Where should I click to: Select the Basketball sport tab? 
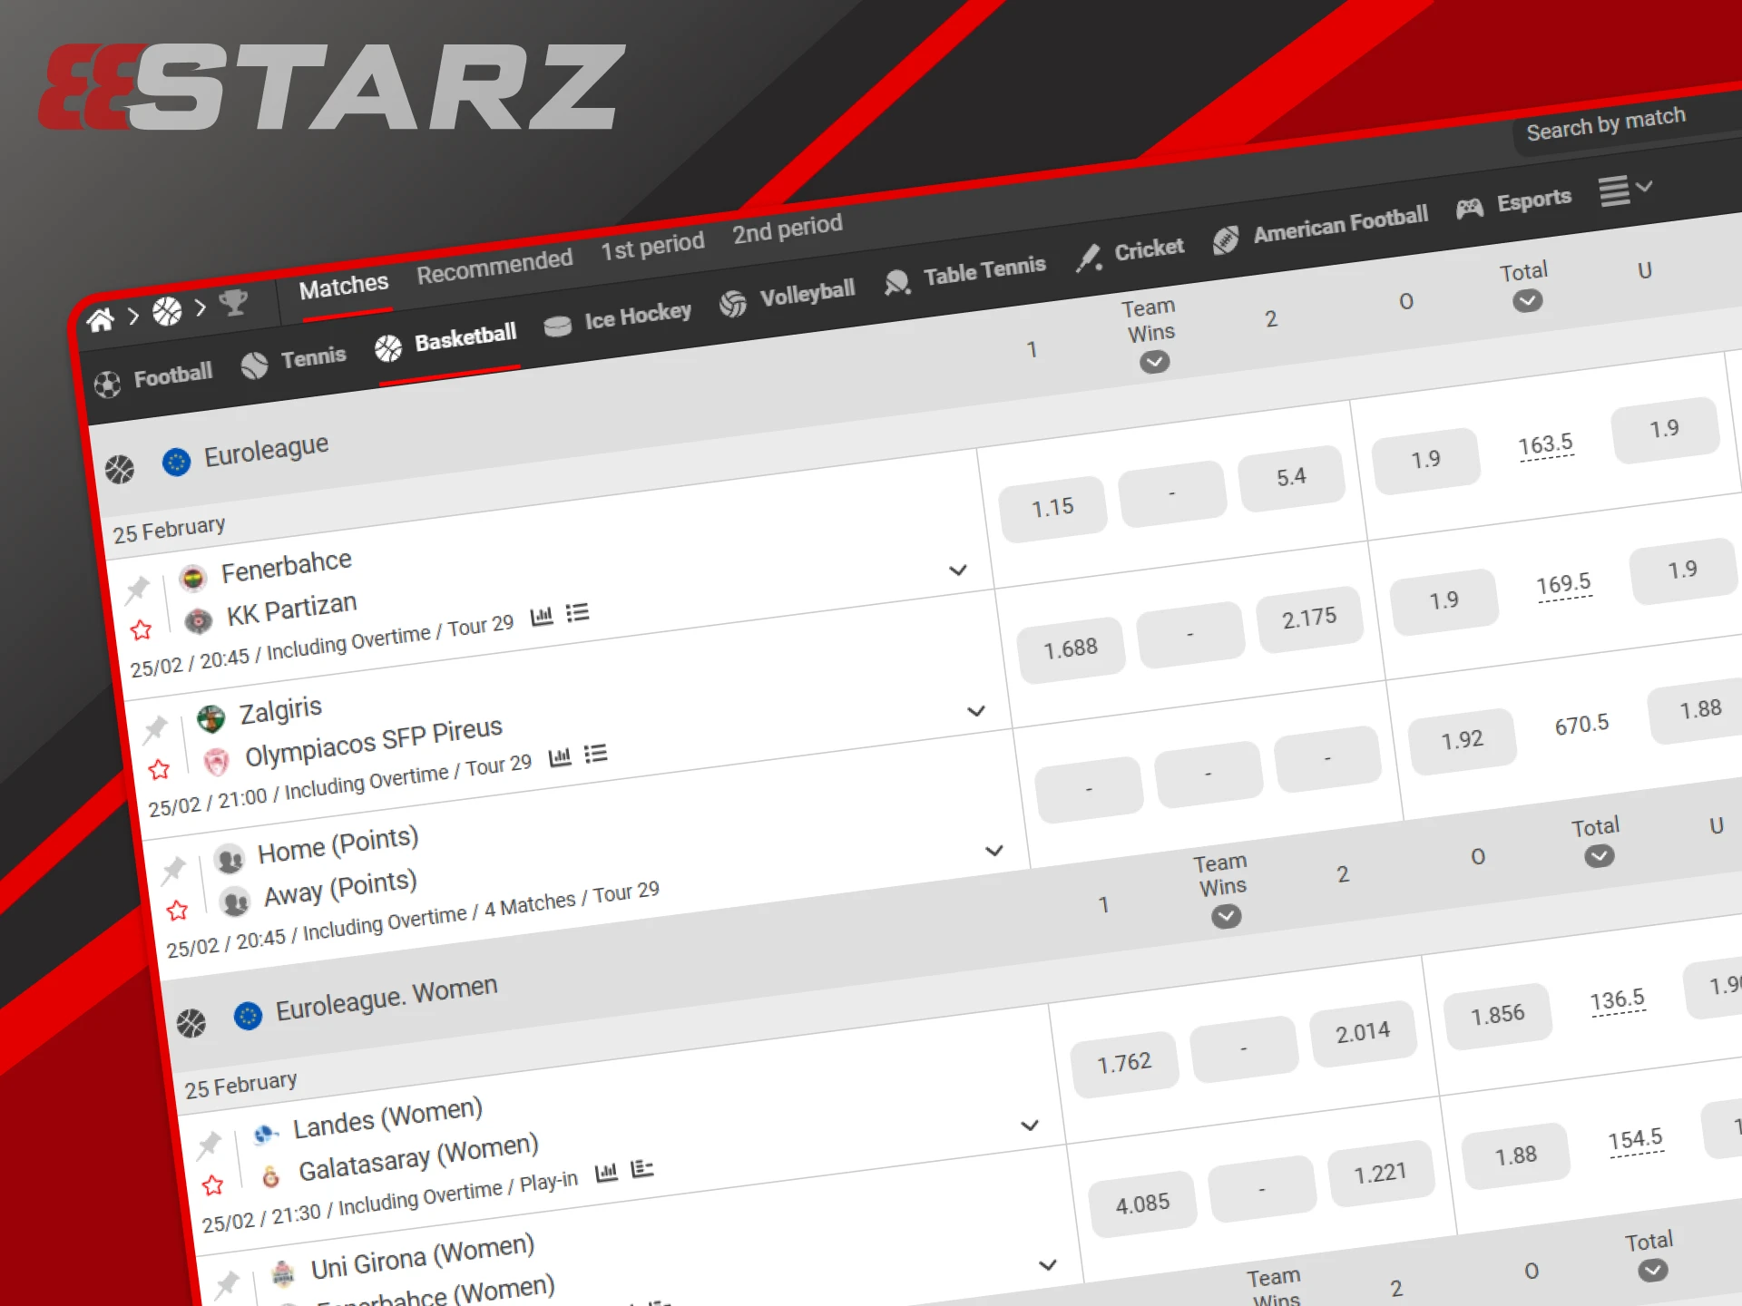click(x=445, y=342)
